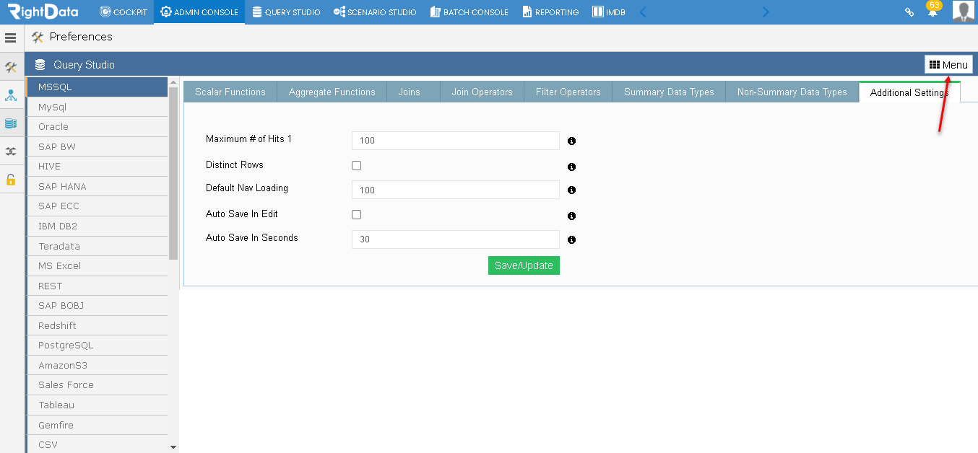Click the list scrollbar up arrow

(173, 82)
